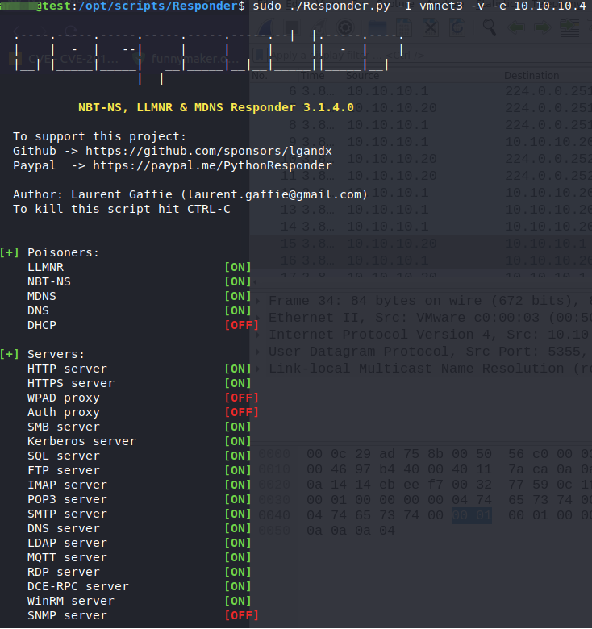Image resolution: width=592 pixels, height=629 pixels.
Task: Open the GitHub sponsors lgandx link
Action: [208, 151]
